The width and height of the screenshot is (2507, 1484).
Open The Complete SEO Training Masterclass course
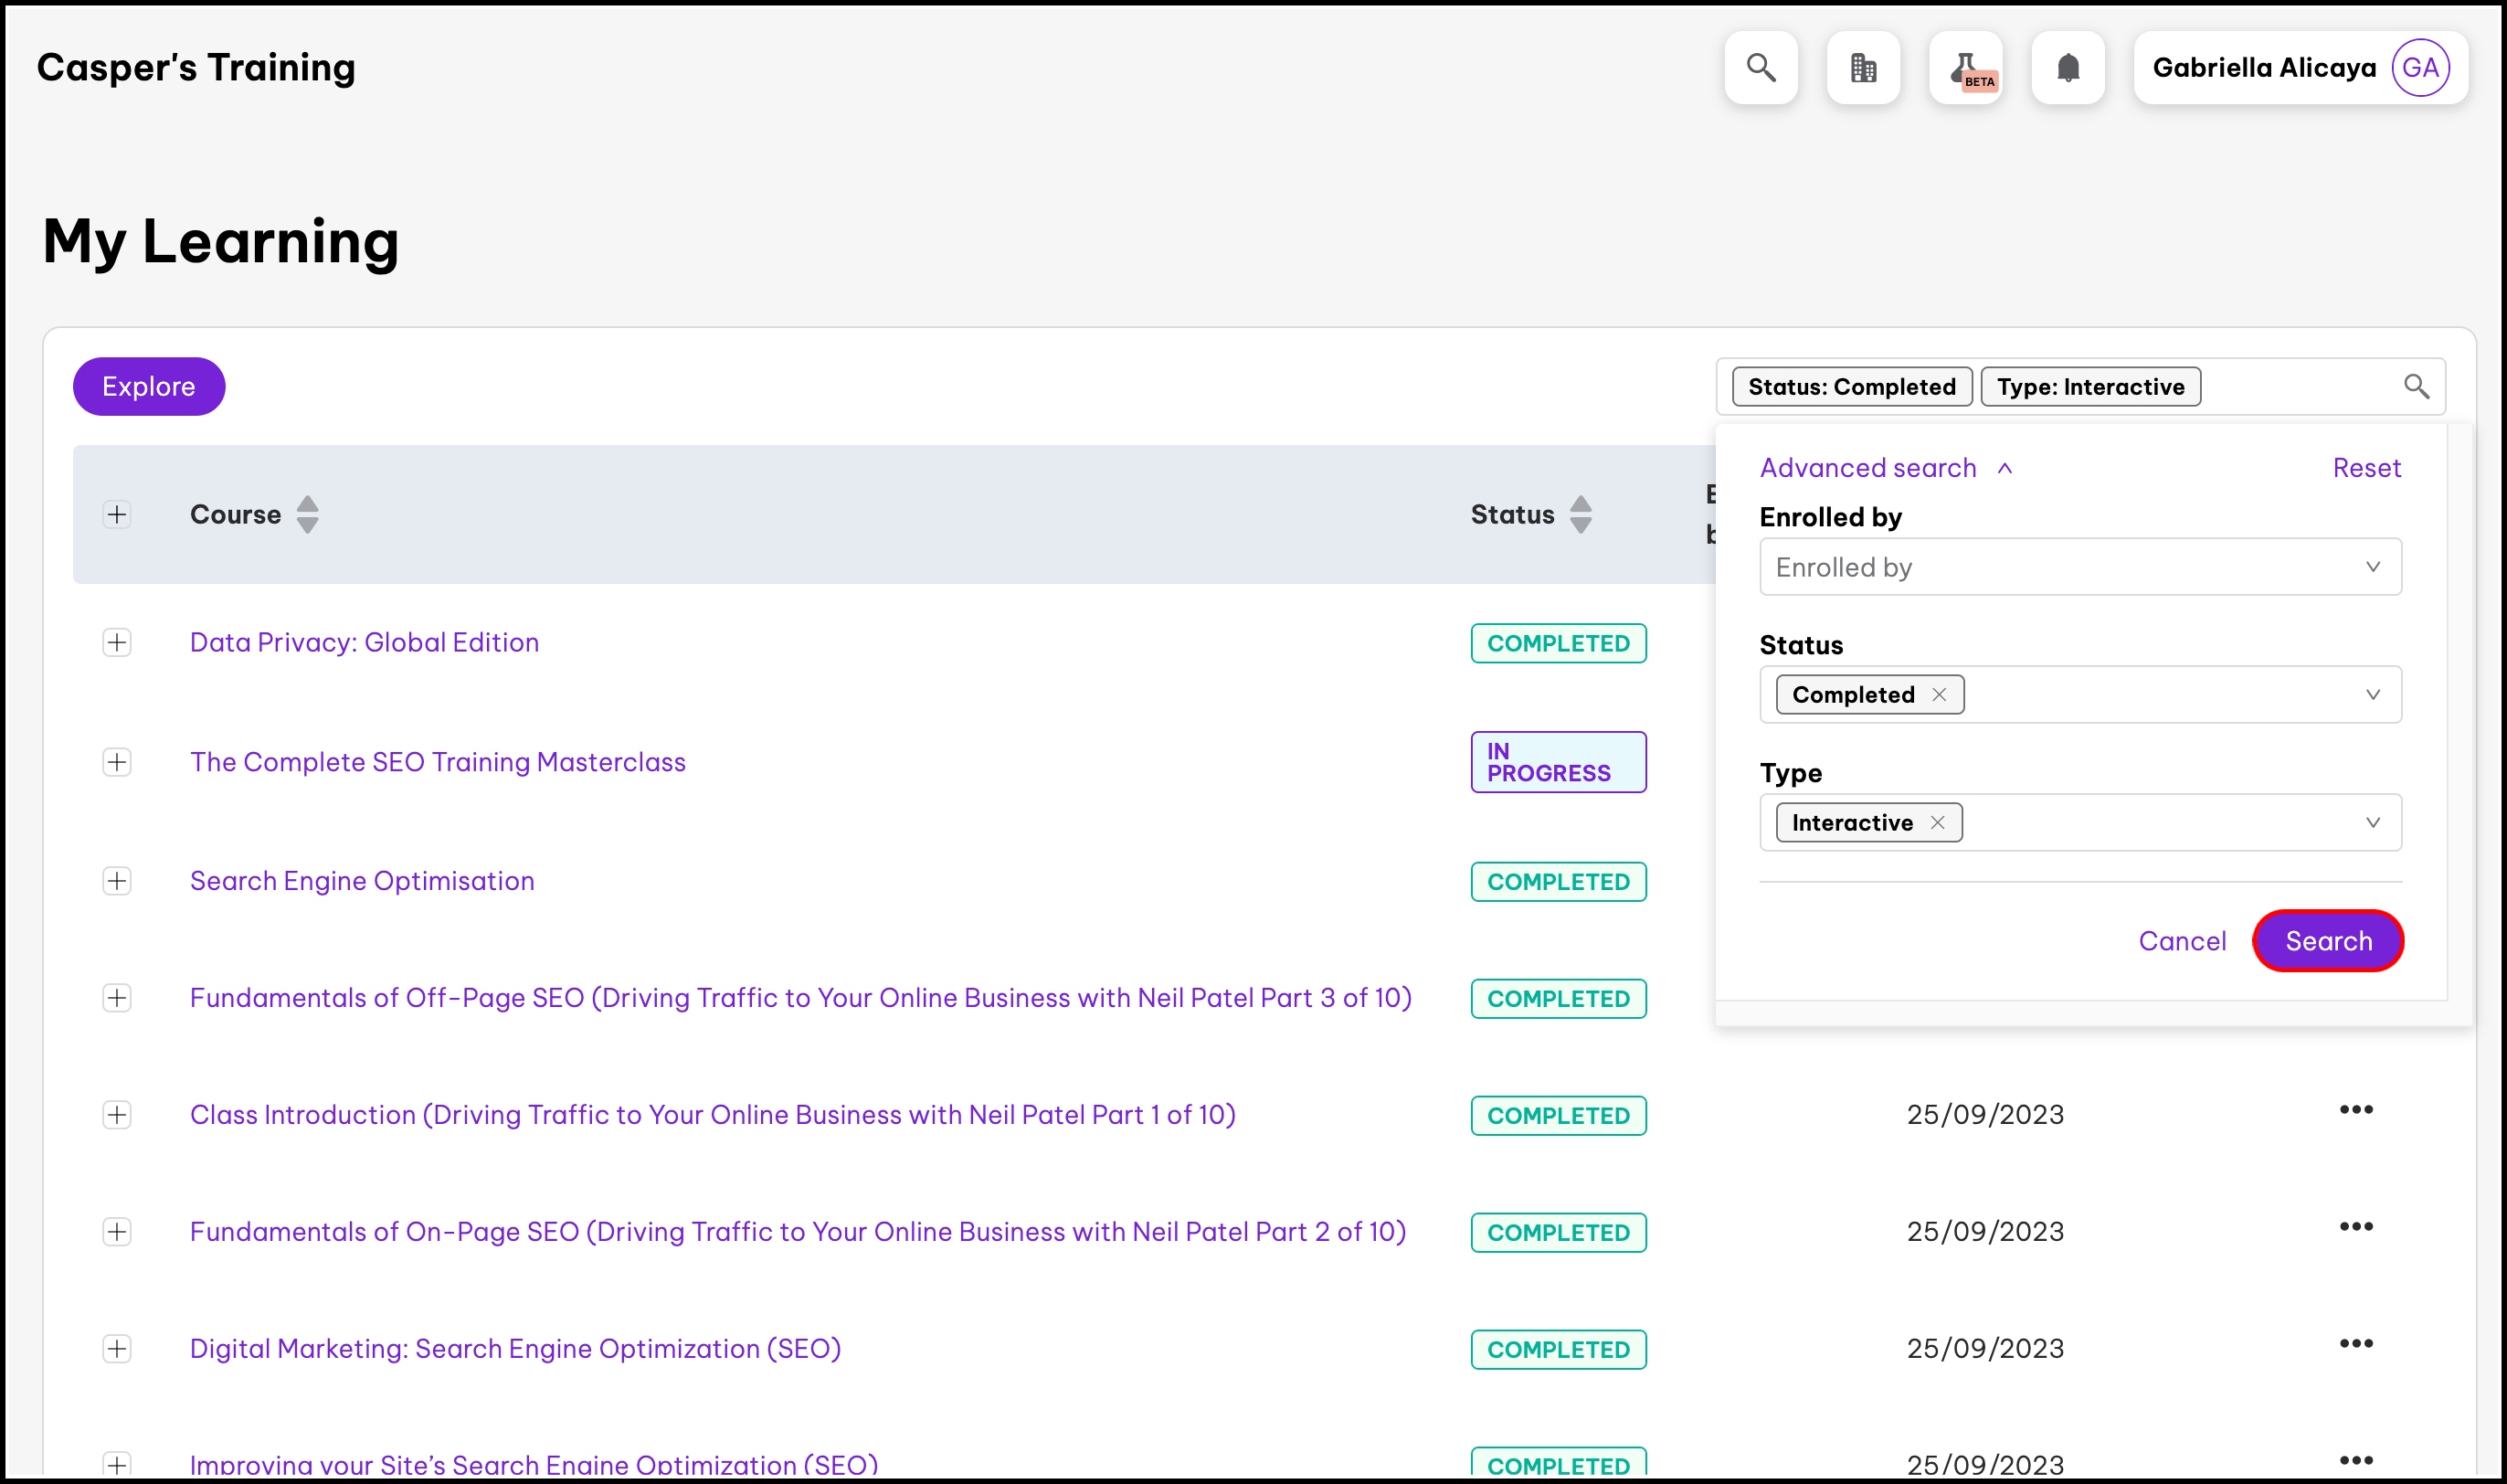point(438,762)
